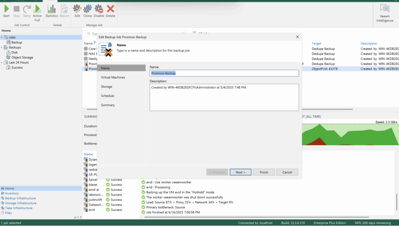Screen dimensions: 399x226
Task: Run an Active Full backup
Action: pos(37,13)
